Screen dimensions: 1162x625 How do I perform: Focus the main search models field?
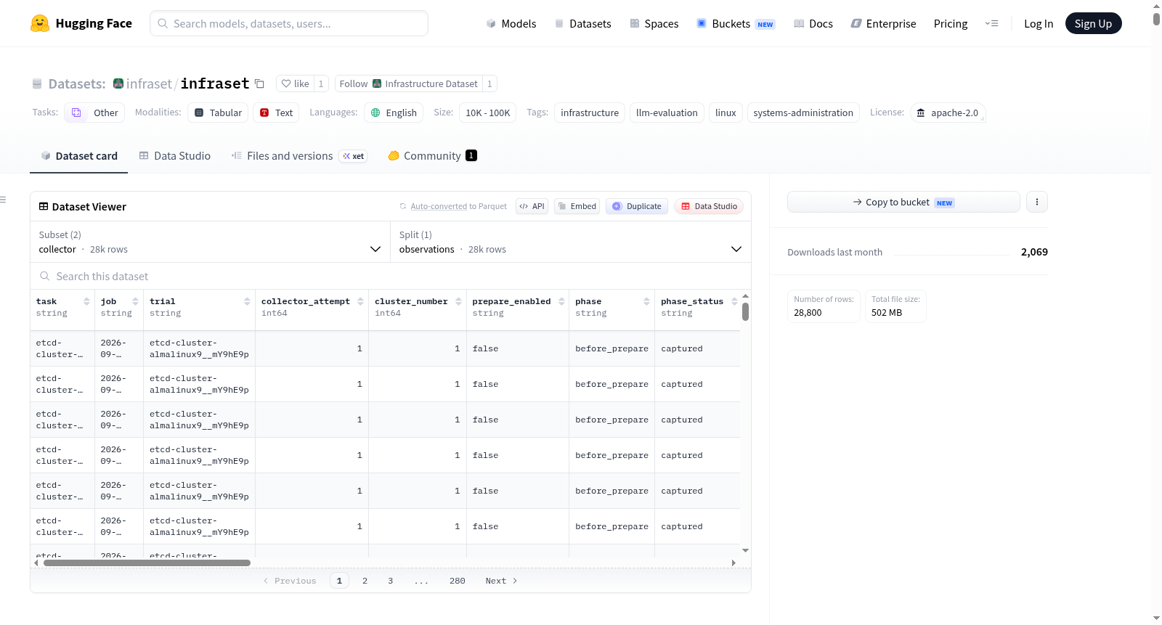(289, 23)
